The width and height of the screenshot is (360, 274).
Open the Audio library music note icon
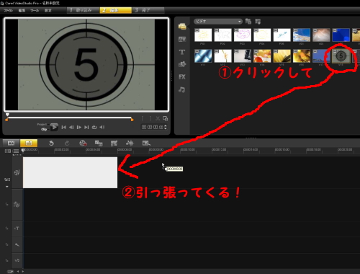(x=182, y=90)
